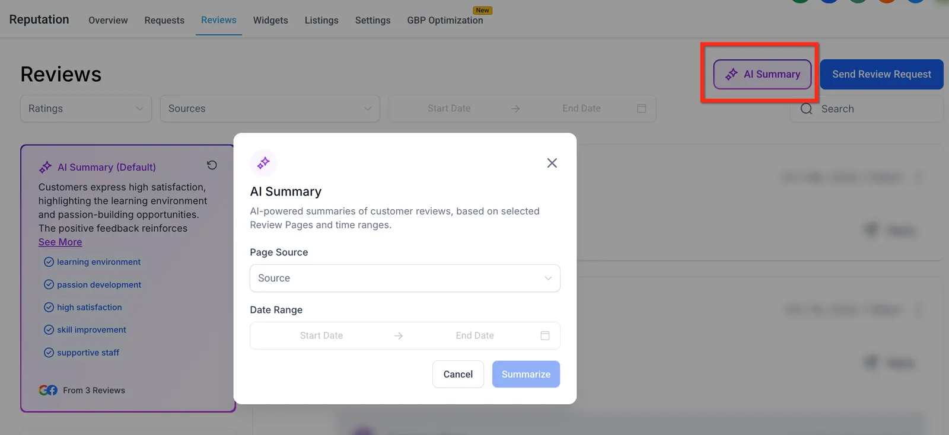
Task: Click the sparkle icon in AI Summary dialog
Action: 263,163
